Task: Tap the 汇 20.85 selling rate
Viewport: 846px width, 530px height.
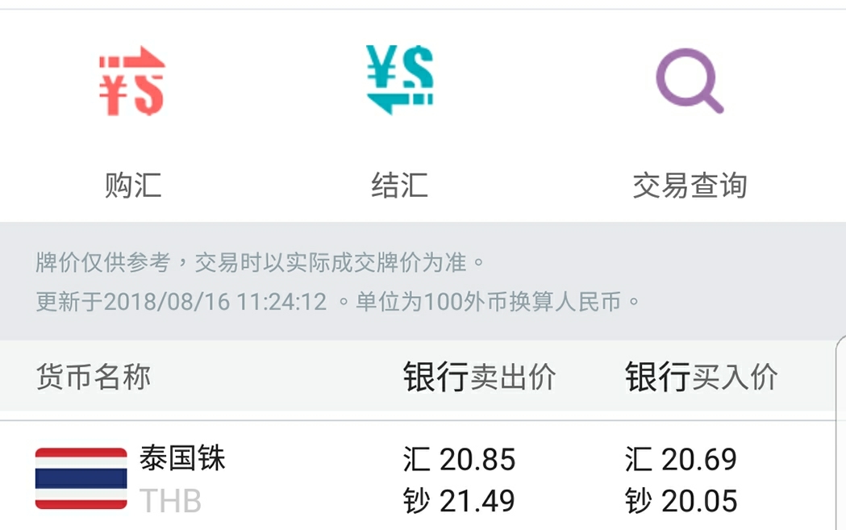Action: pos(459,460)
